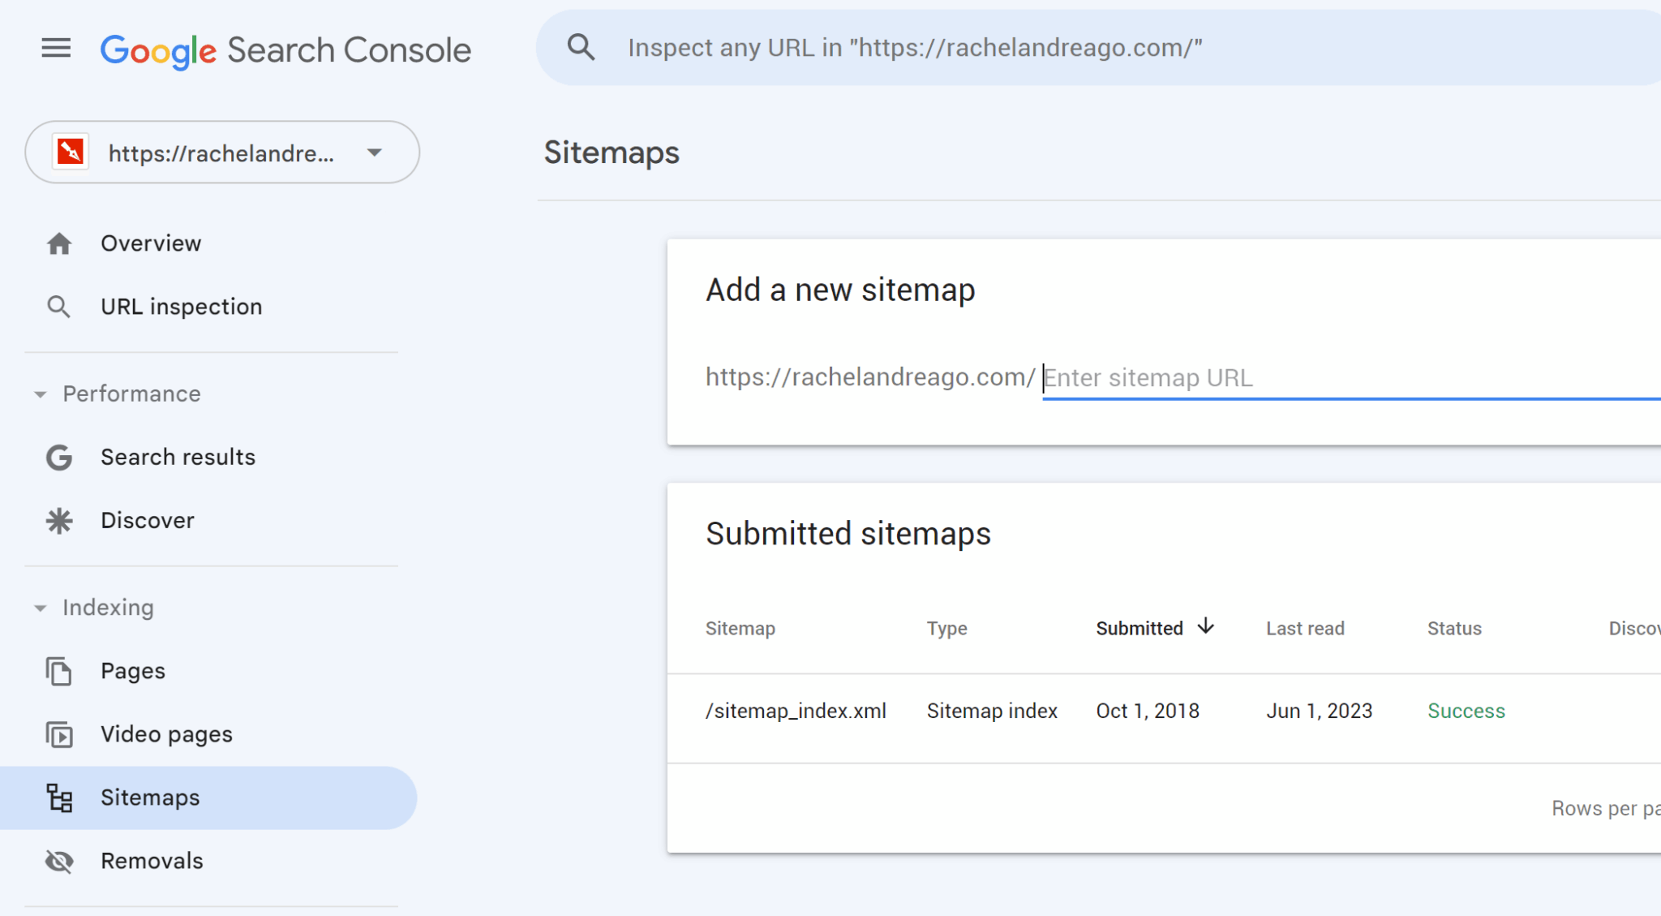Sort by the Status column header
Screen dimensions: 1661x916
pos(1454,628)
